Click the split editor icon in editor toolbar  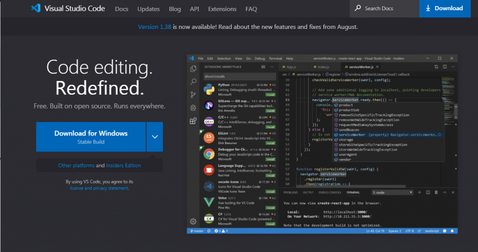coord(445,67)
